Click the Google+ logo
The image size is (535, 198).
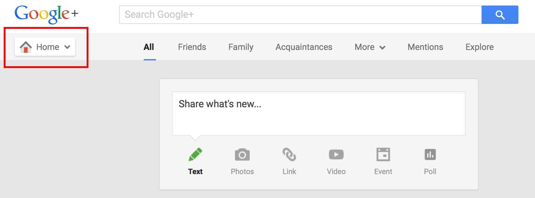(x=46, y=14)
